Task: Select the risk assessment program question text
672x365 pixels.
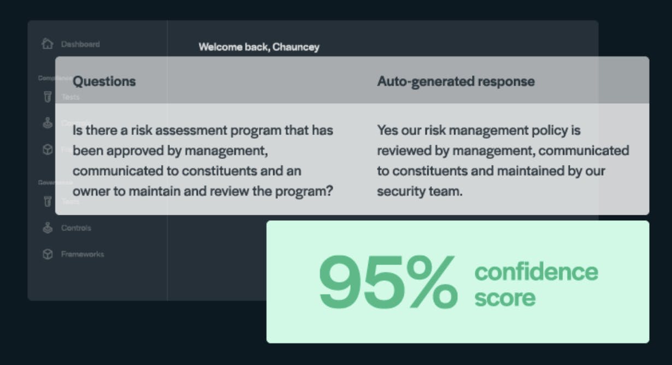Action: click(203, 161)
